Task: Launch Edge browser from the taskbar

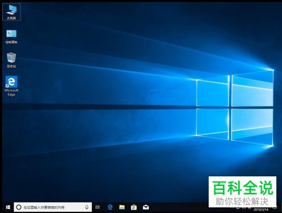Action: [110, 207]
